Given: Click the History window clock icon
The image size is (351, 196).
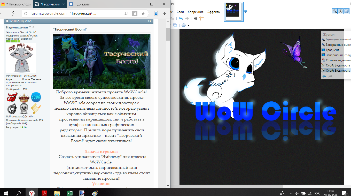Looking at the screenshot, I should click(x=341, y=11).
